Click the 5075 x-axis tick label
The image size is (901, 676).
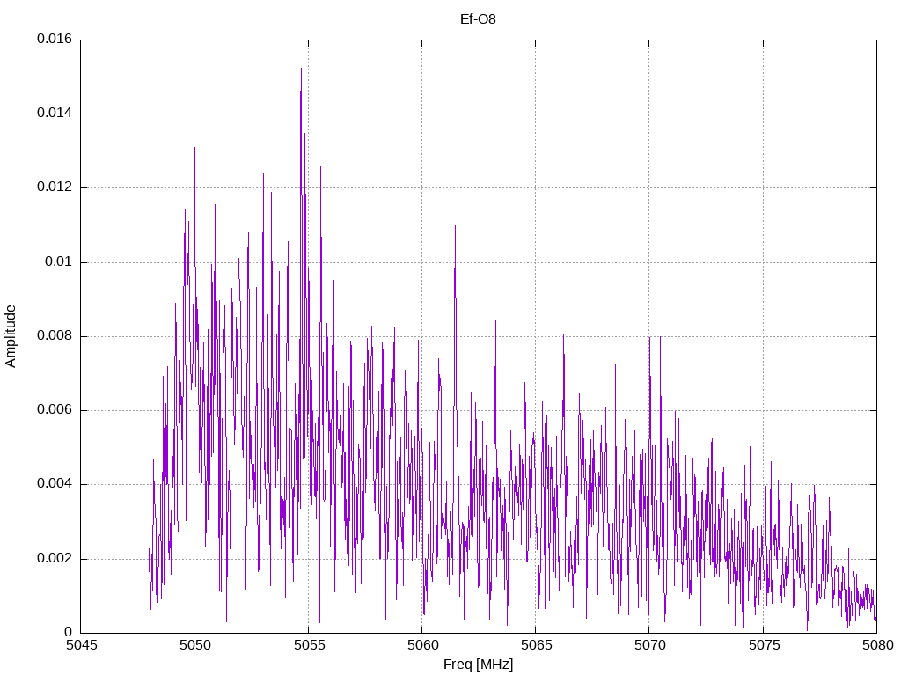point(763,645)
